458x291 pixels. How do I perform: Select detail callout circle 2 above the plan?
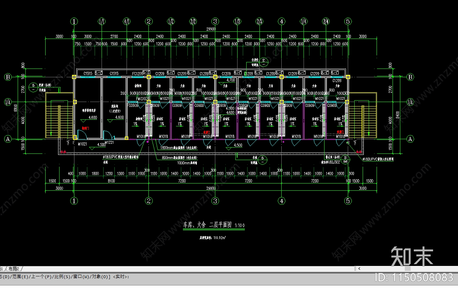(264, 62)
